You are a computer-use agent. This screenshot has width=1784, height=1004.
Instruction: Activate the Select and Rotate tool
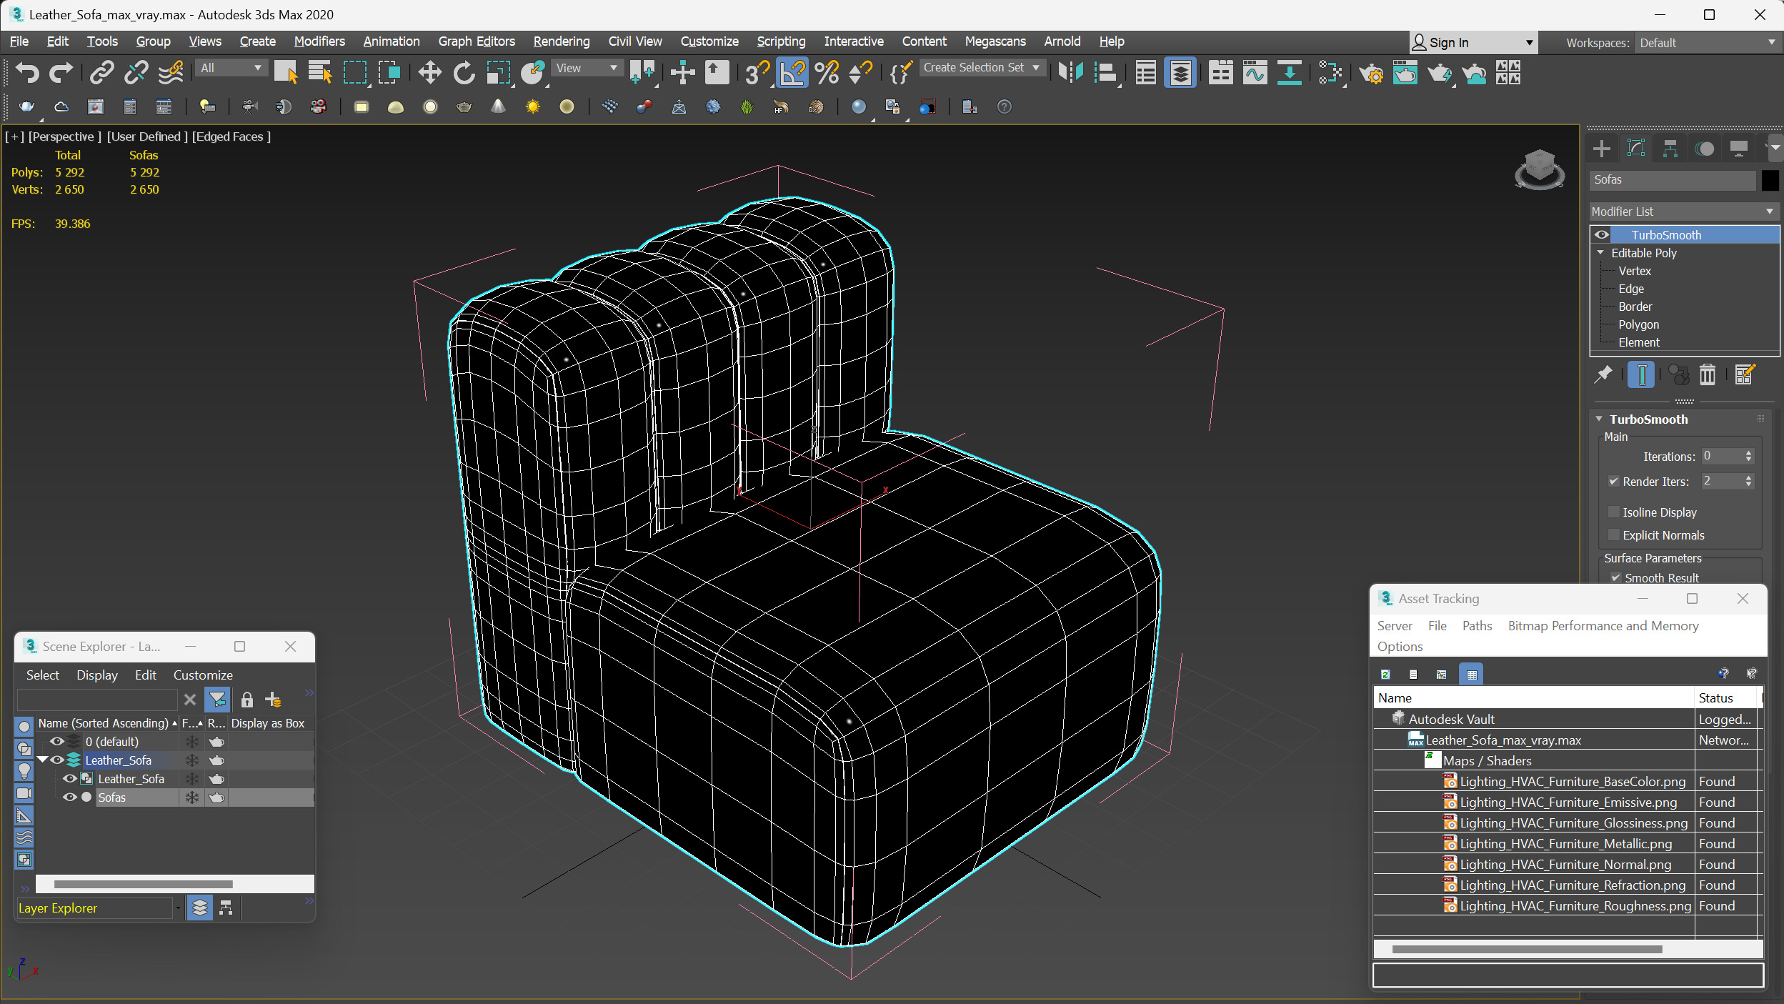[x=464, y=72]
